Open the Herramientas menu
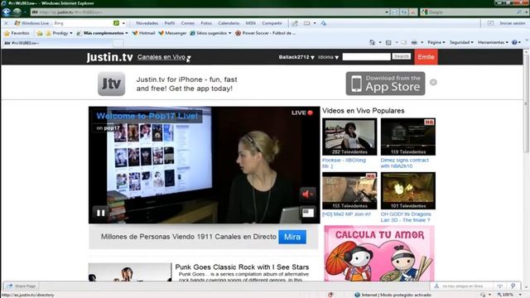 pos(493,42)
